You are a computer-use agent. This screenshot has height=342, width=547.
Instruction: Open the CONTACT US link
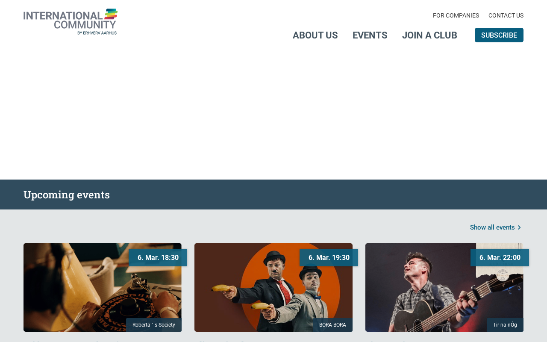click(506, 15)
